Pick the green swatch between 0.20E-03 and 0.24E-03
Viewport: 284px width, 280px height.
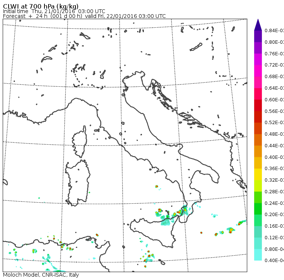[258, 209]
